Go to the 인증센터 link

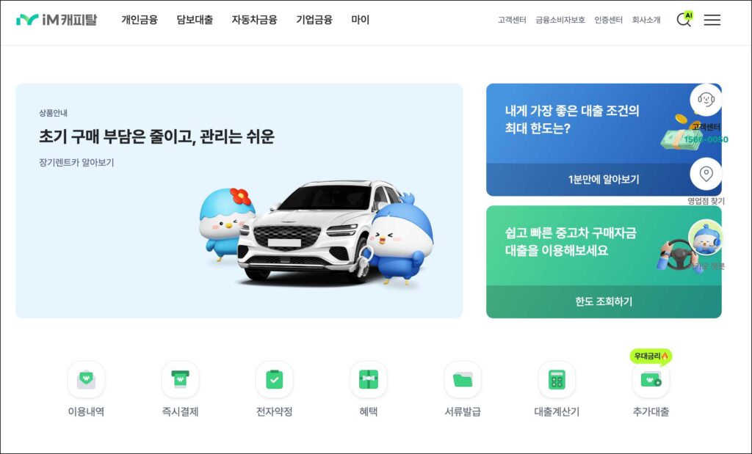(x=608, y=20)
